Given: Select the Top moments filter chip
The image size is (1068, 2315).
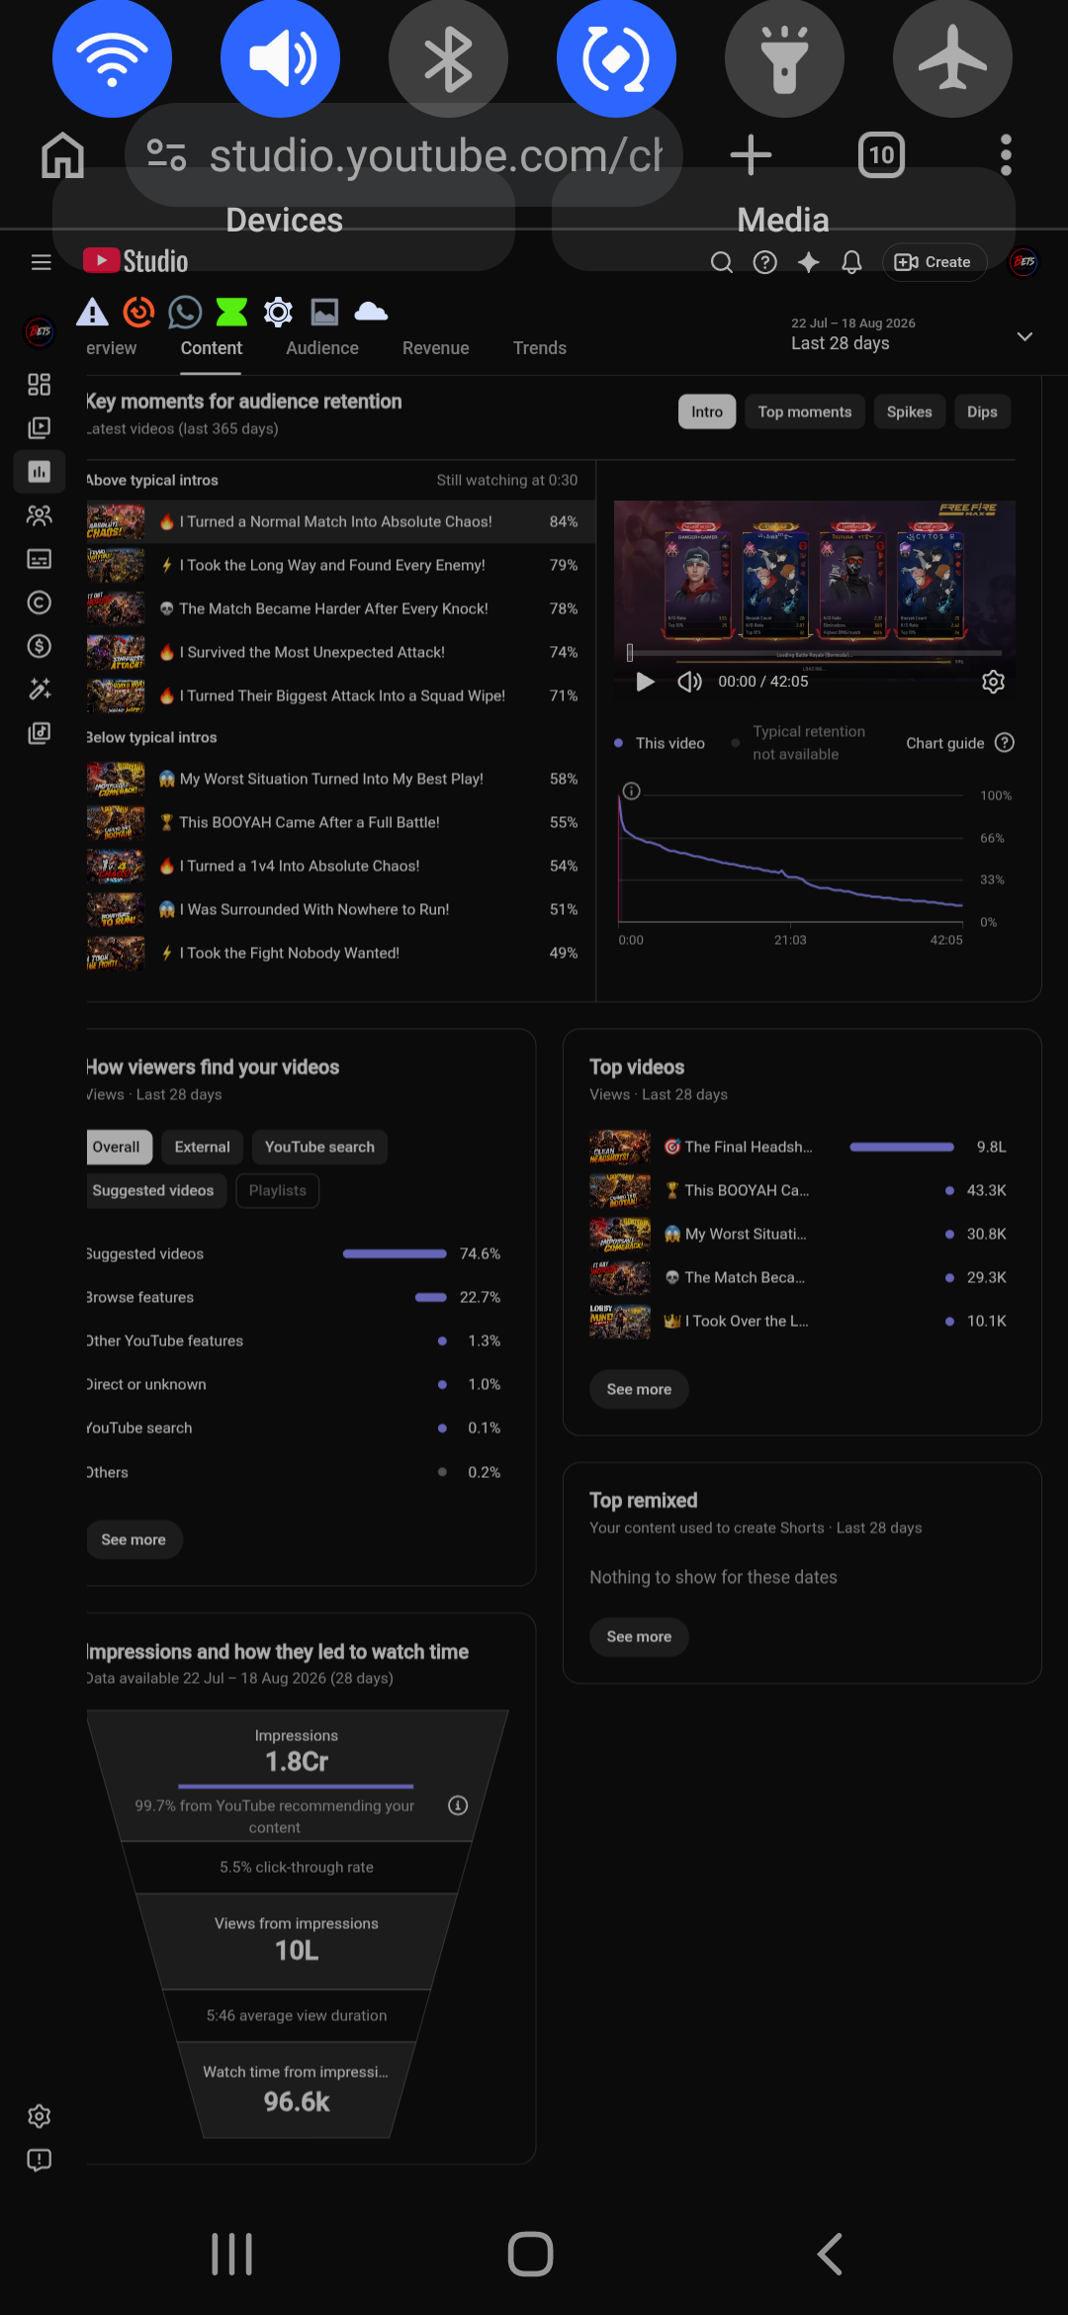Looking at the screenshot, I should (805, 412).
